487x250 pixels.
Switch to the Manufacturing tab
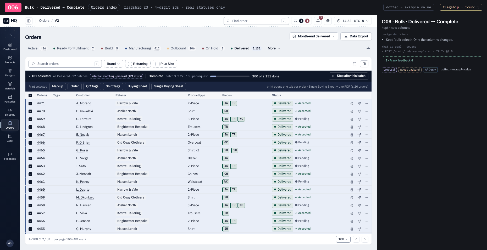(142, 48)
